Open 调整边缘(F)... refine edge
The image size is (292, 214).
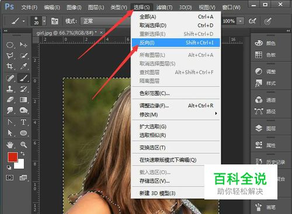tap(176, 106)
